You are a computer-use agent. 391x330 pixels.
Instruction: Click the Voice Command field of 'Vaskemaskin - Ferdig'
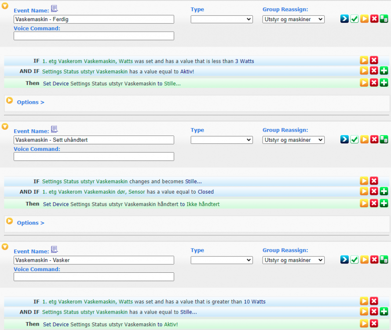tap(94, 36)
